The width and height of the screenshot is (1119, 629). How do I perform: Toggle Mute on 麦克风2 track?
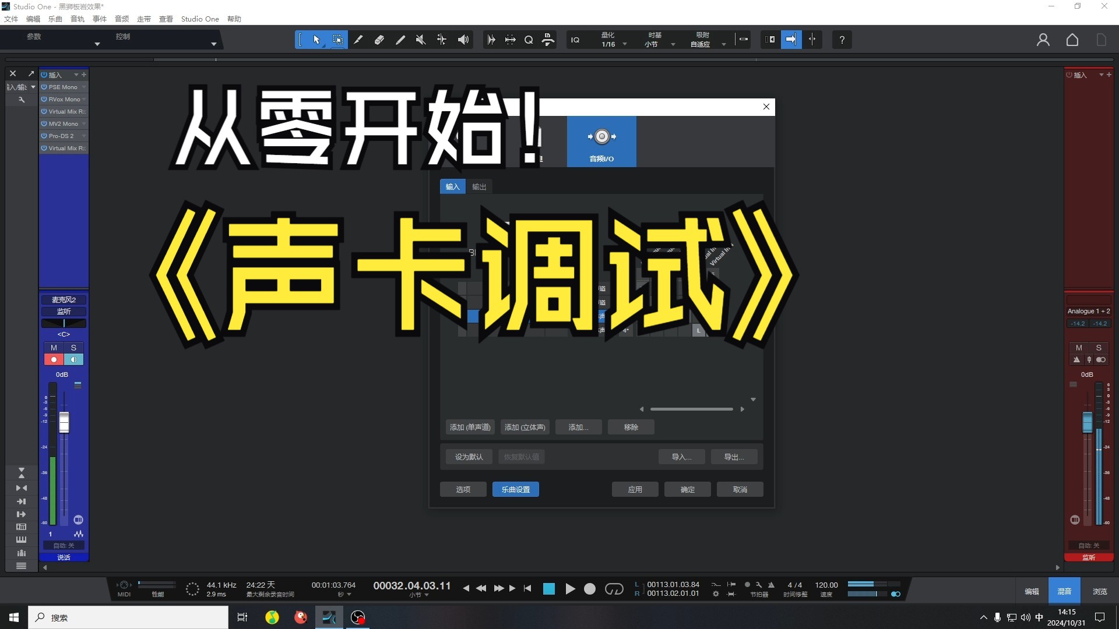(54, 348)
